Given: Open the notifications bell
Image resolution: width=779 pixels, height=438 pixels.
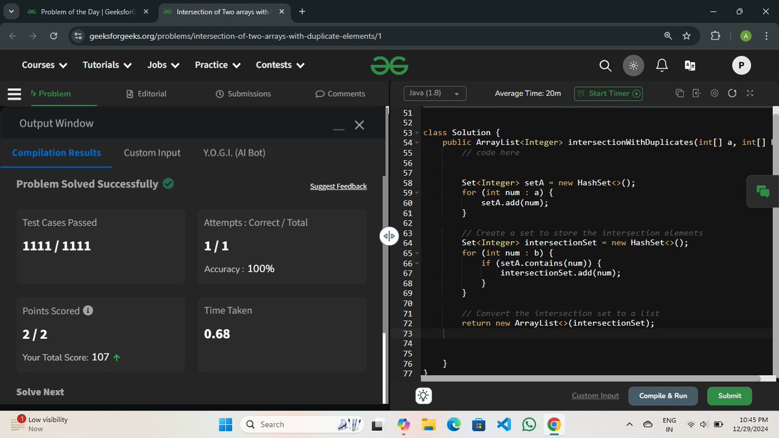Looking at the screenshot, I should [662, 65].
